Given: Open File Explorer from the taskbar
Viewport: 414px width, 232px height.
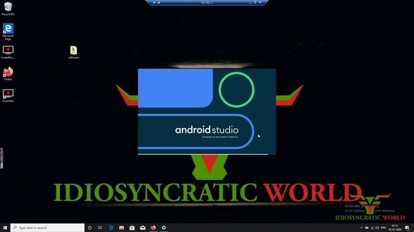Looking at the screenshot, I should (122, 227).
